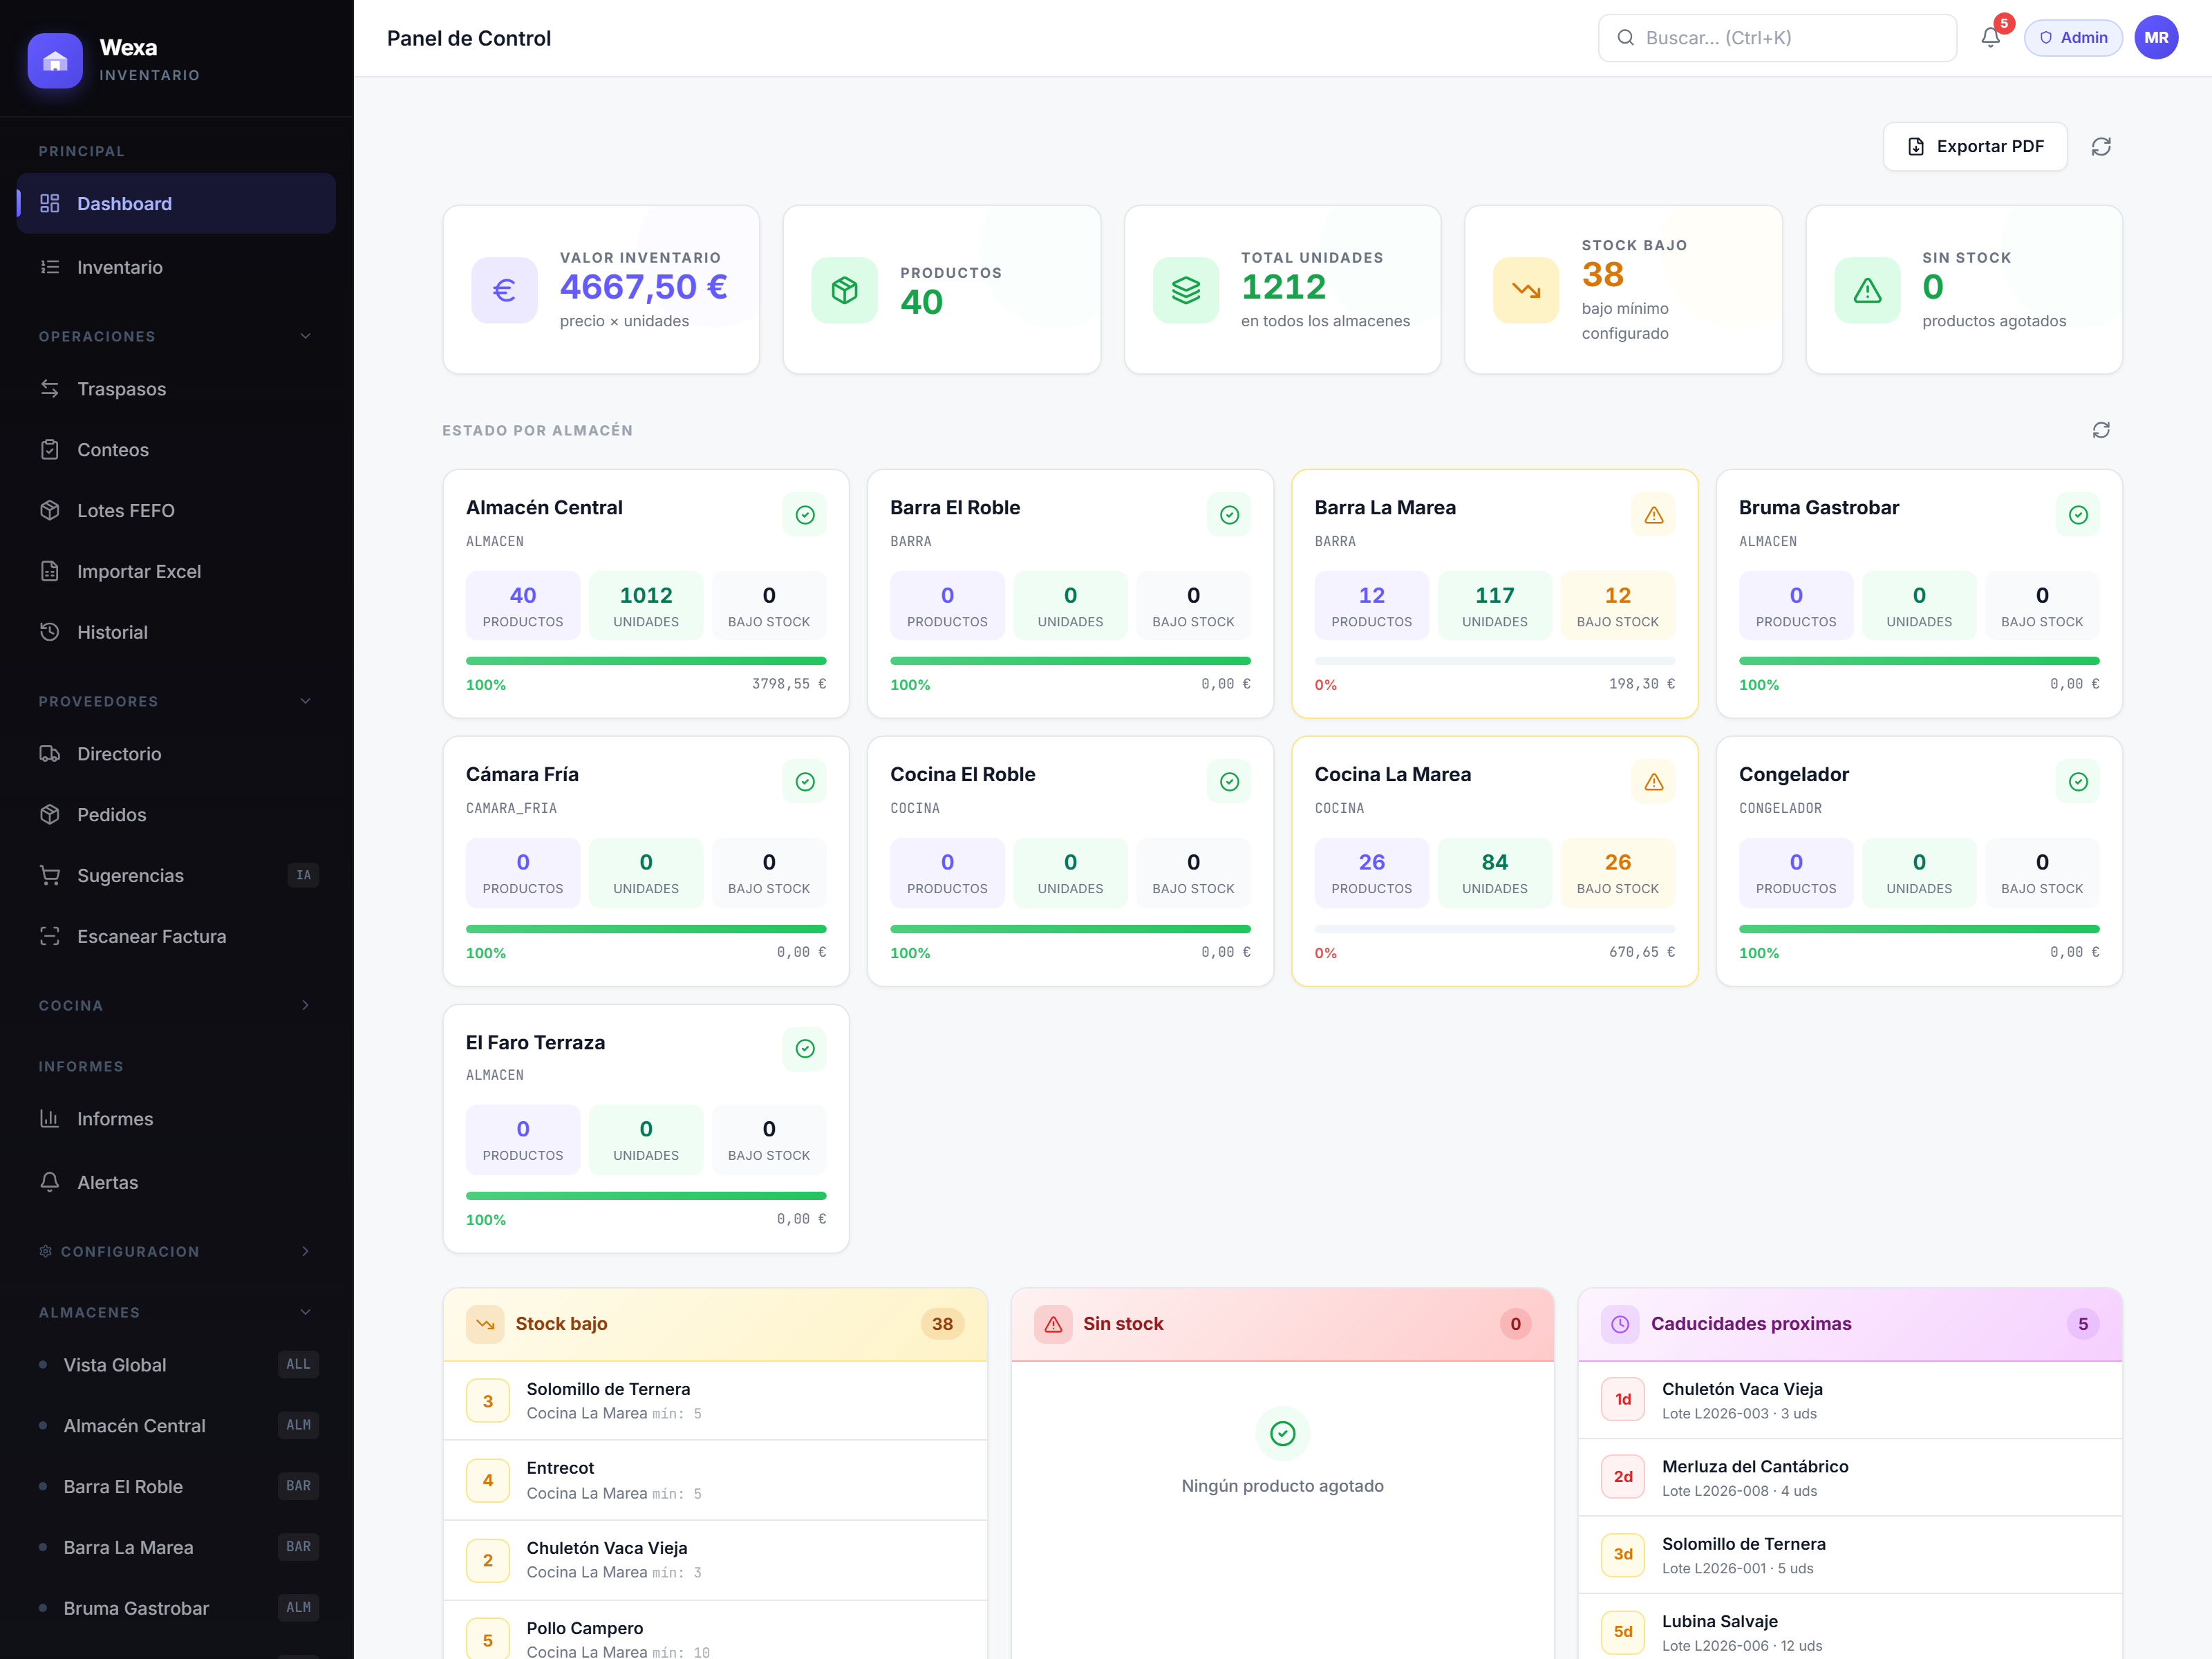Viewport: 2212px width, 1659px height.
Task: Click the warning icon on Barra La Marea
Action: (1654, 515)
